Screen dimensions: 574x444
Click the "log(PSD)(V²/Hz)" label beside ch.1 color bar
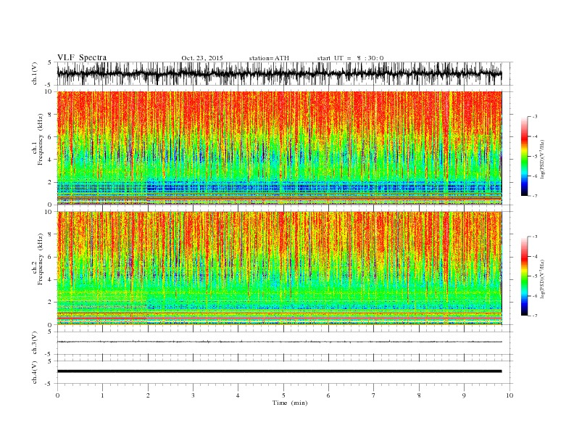point(542,159)
